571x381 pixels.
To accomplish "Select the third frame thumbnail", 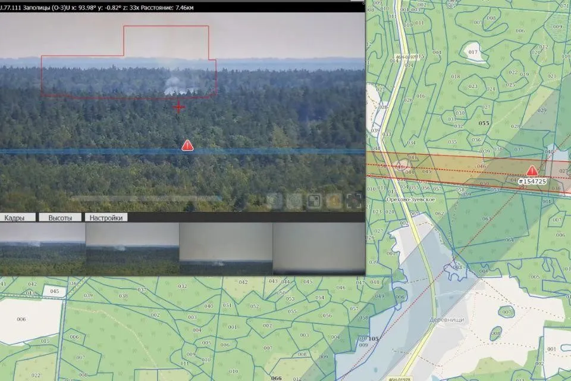I will 225,249.
